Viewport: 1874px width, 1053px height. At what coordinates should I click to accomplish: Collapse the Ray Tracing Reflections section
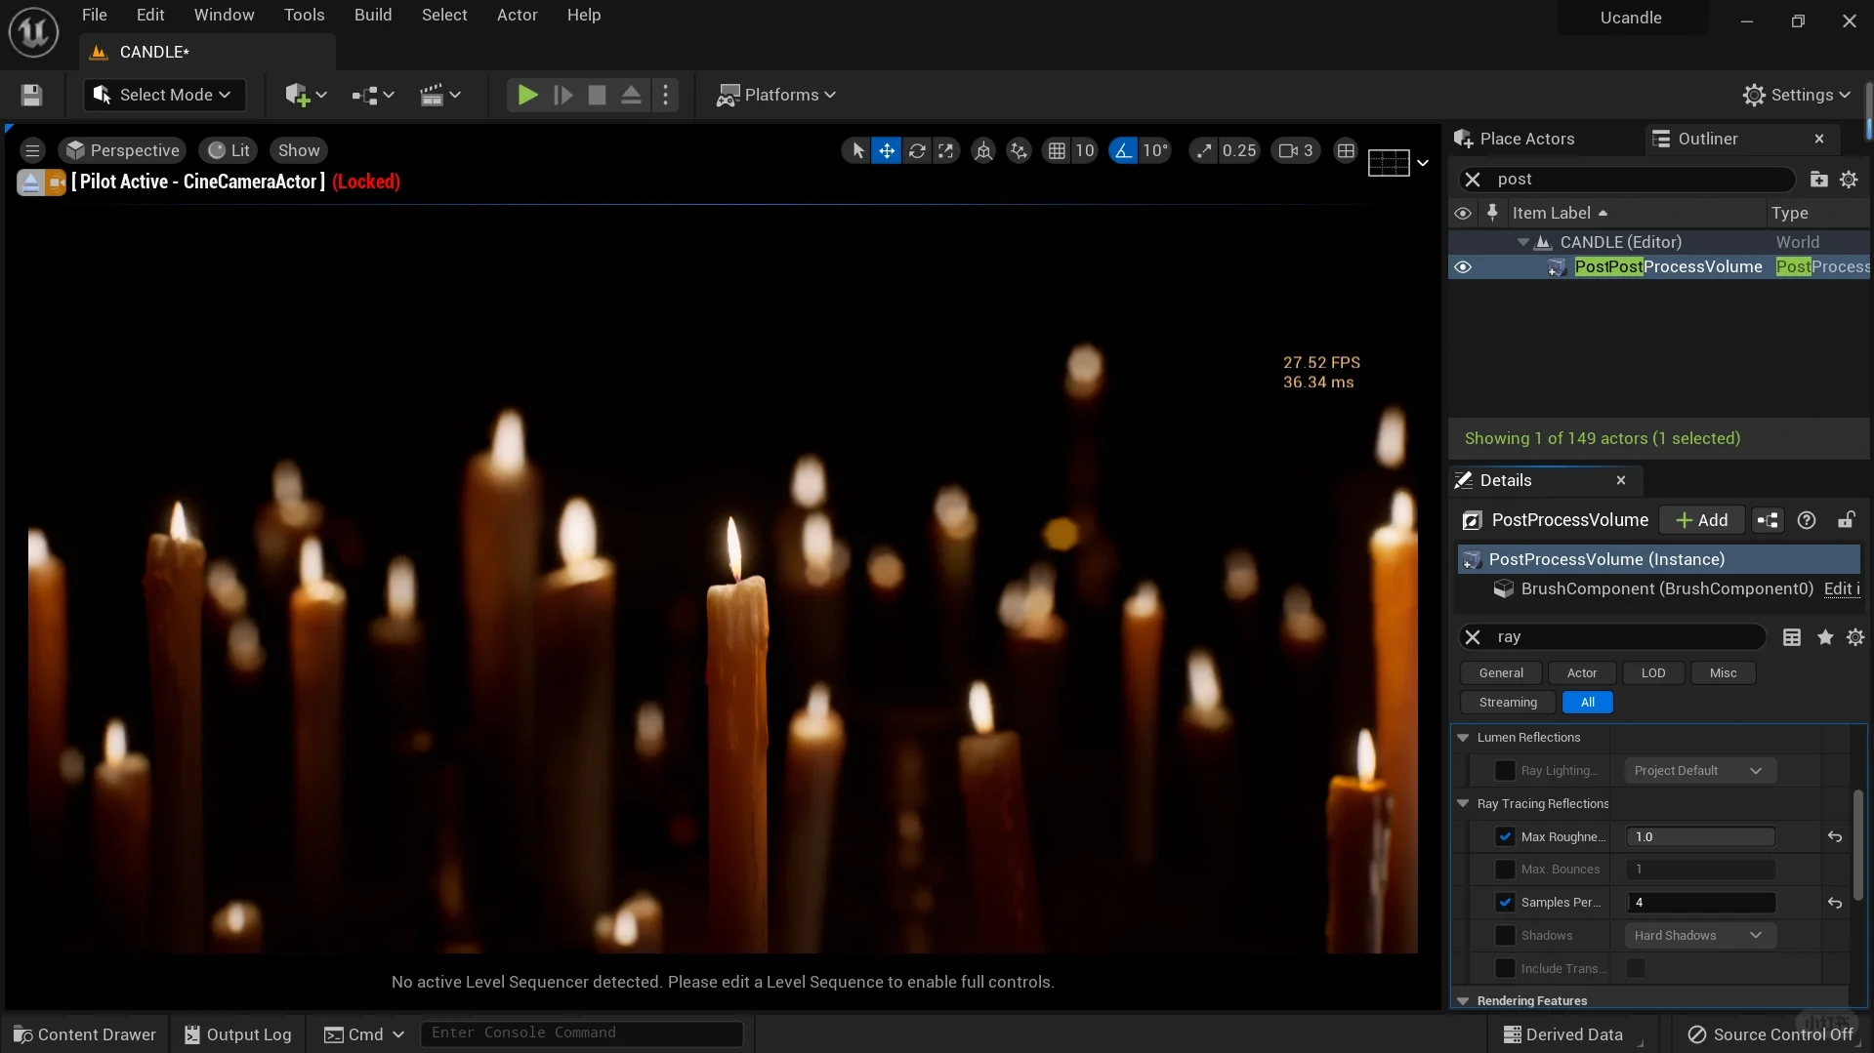pos(1463,803)
